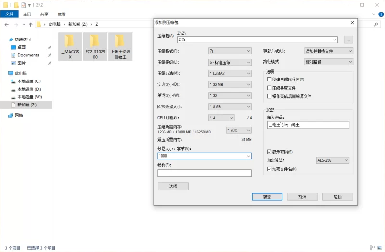
Task: Click the 分卷大小 volume size field
Action: 204,156
